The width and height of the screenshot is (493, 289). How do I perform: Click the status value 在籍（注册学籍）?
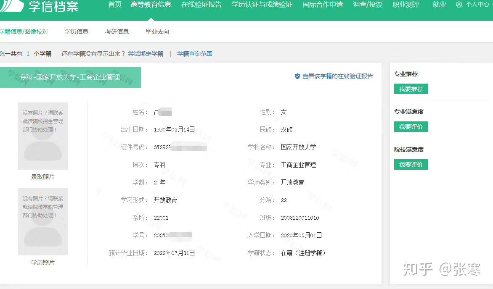tap(303, 253)
